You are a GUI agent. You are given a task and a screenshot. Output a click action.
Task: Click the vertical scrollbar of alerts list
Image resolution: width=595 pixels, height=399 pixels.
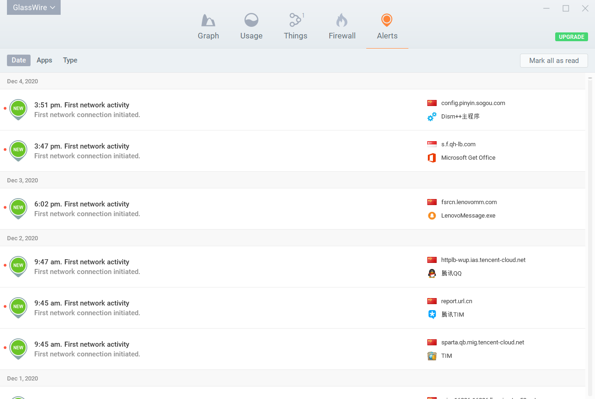(x=590, y=231)
